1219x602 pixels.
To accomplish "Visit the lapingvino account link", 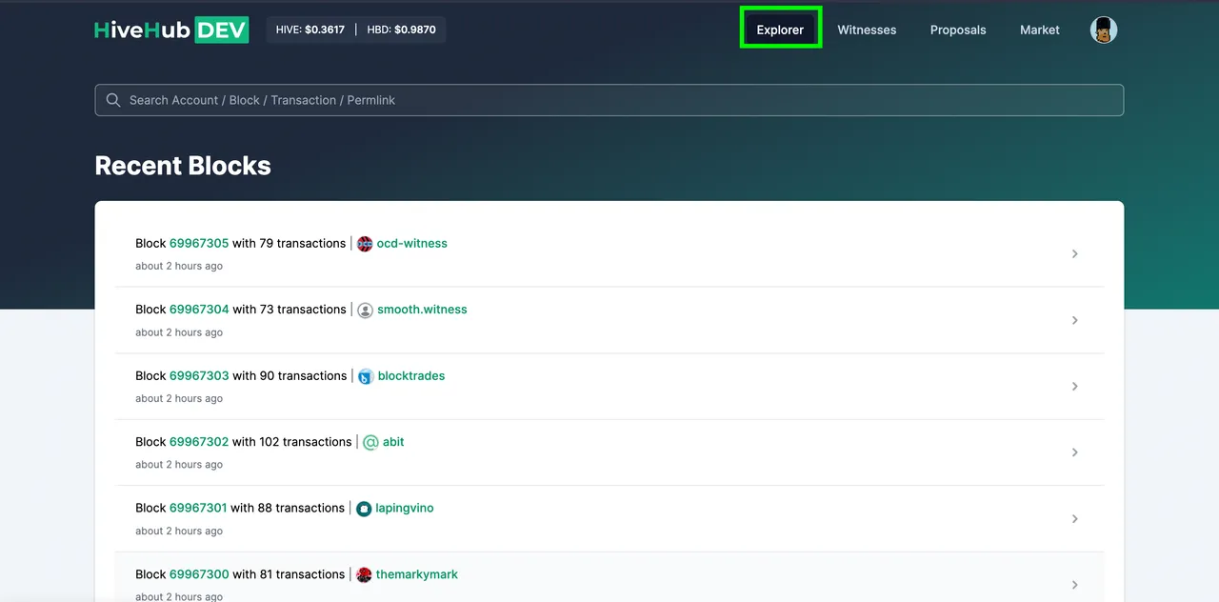I will coord(405,509).
